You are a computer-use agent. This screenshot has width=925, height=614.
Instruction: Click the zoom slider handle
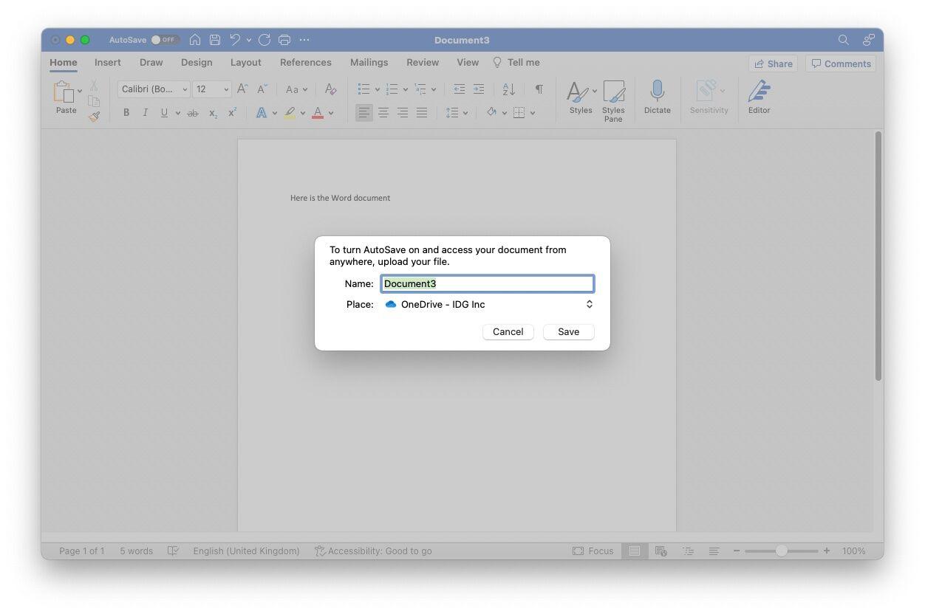coord(781,551)
